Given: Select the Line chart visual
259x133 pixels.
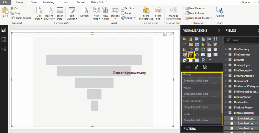Looking at the screenshot, I should coord(184,44).
